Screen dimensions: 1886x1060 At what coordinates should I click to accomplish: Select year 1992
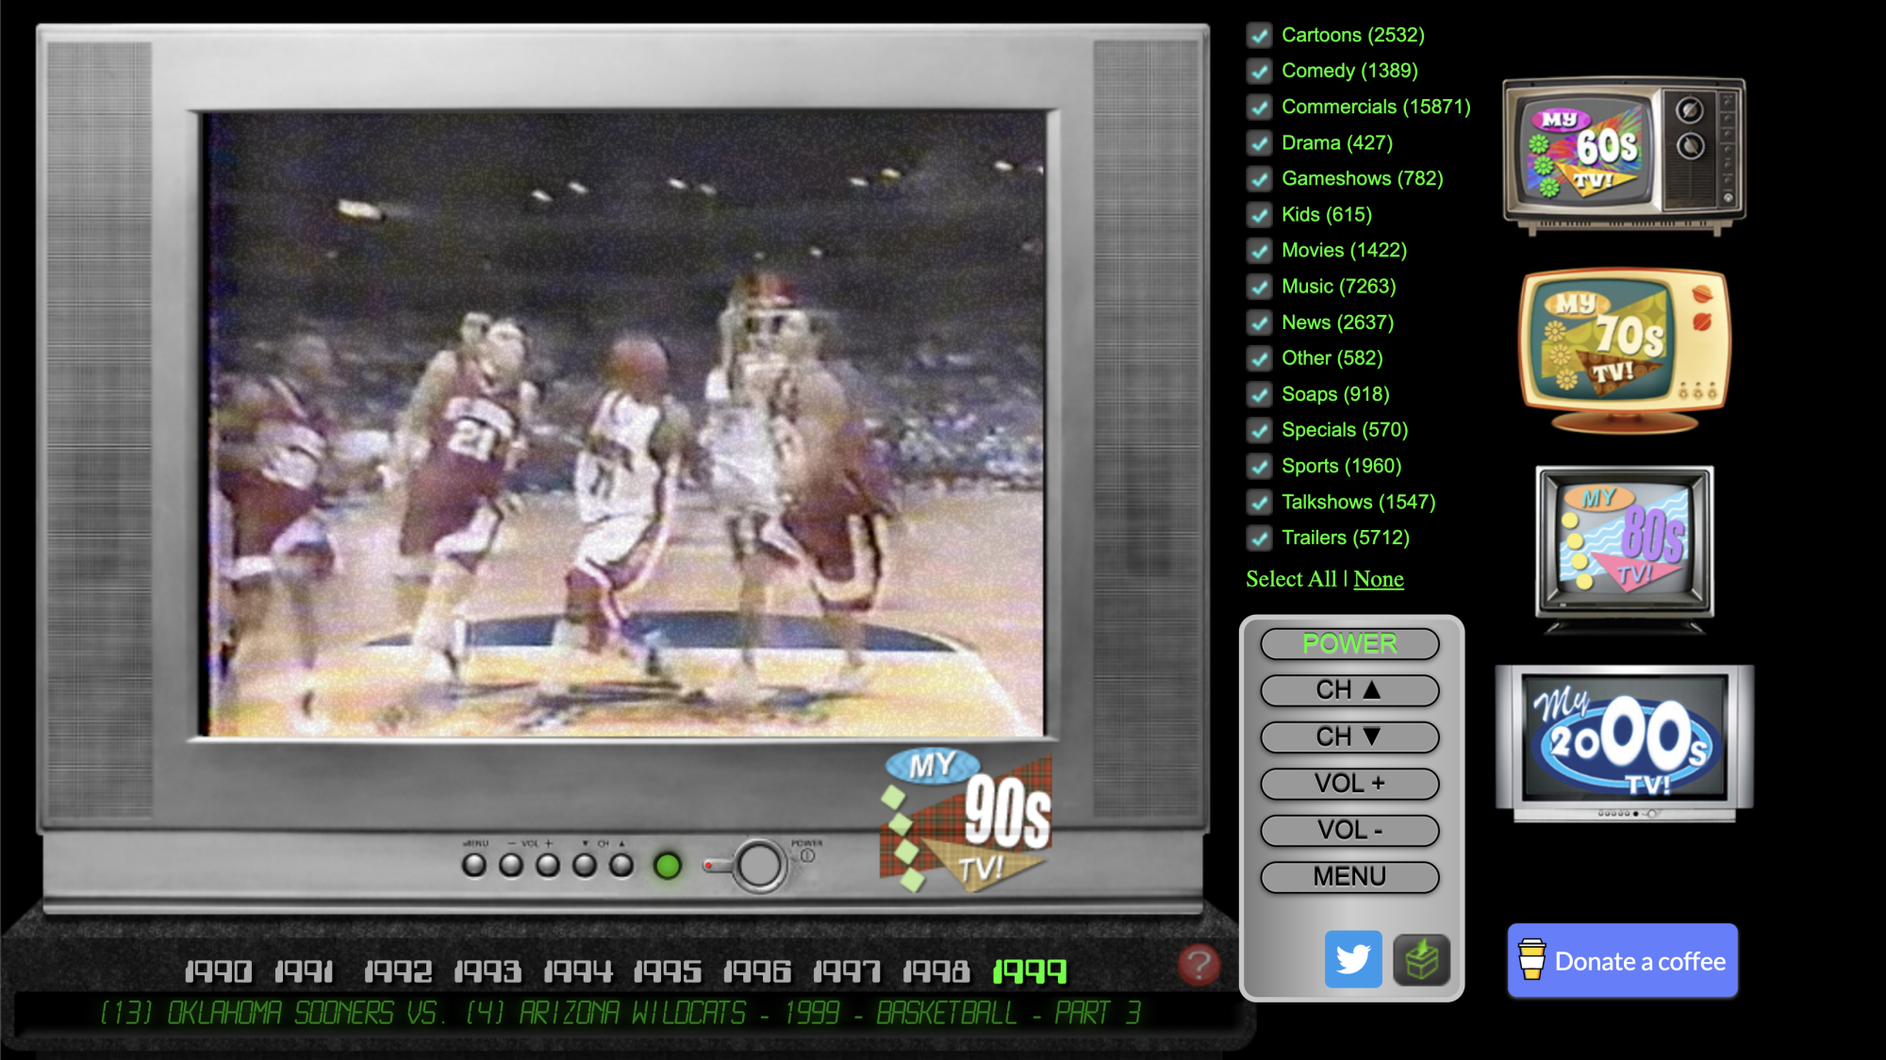(x=398, y=971)
